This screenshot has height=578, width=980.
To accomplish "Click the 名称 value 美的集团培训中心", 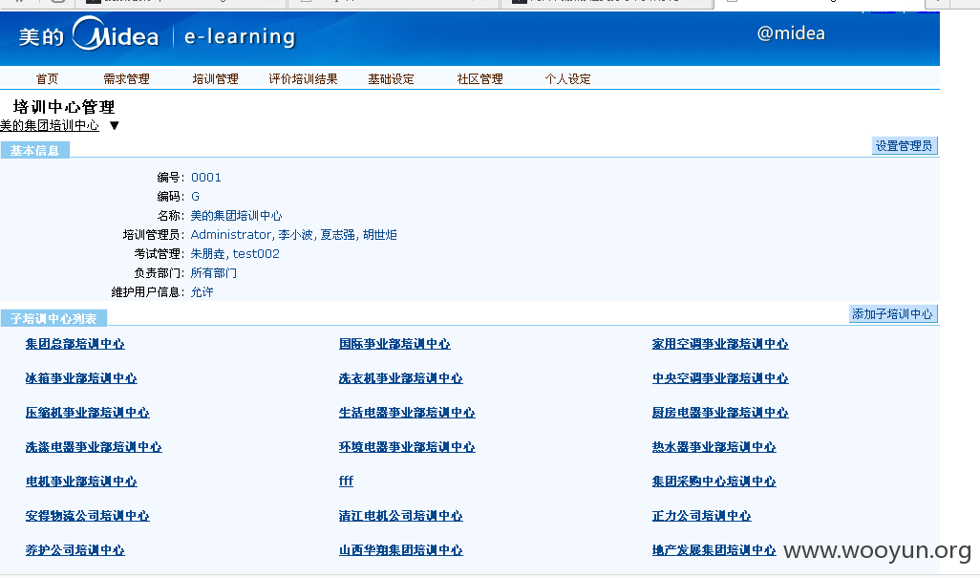I will coord(236,216).
